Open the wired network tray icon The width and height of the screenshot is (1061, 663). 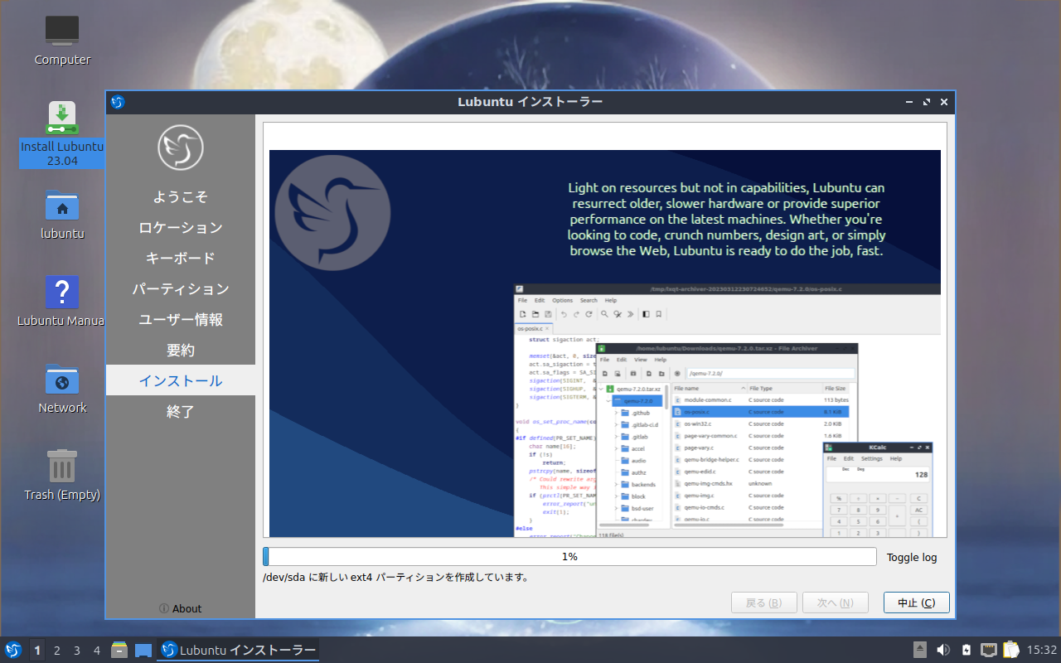pos(988,650)
